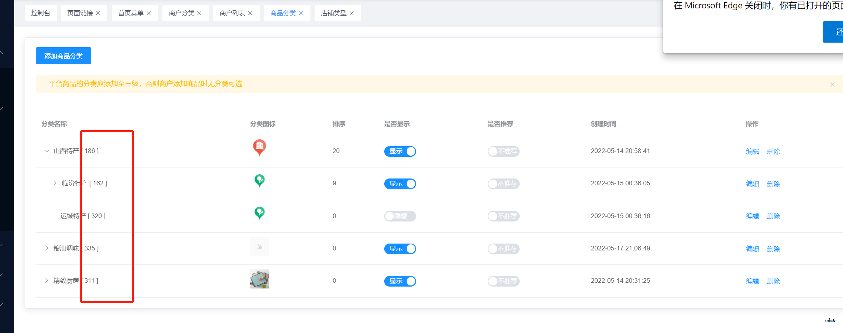843x333 pixels.
Task: Toggle 显示 switch off for 山西特产
Action: [x=400, y=151]
